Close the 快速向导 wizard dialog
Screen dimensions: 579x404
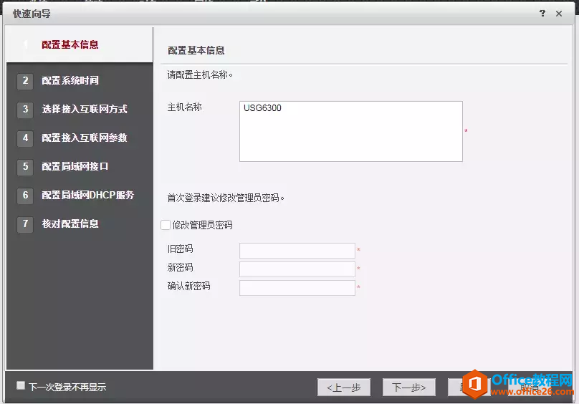click(x=559, y=14)
